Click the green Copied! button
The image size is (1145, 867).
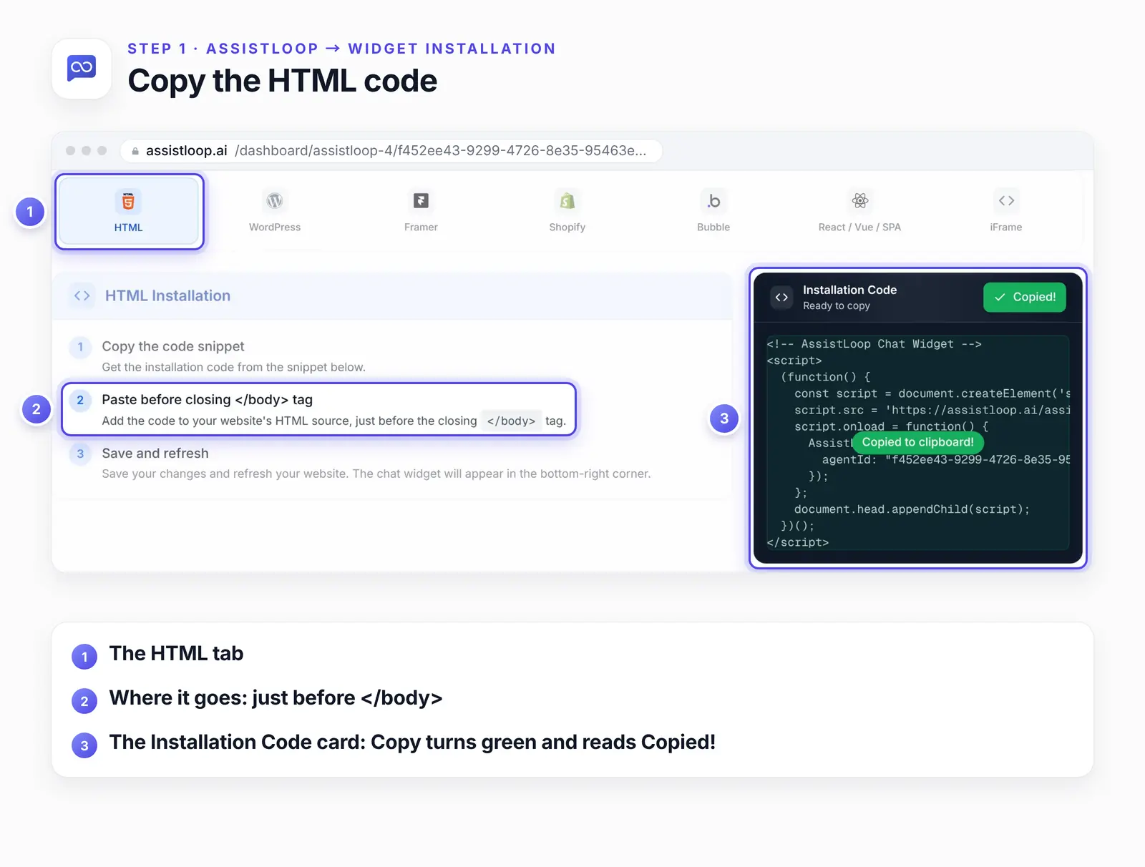1025,297
